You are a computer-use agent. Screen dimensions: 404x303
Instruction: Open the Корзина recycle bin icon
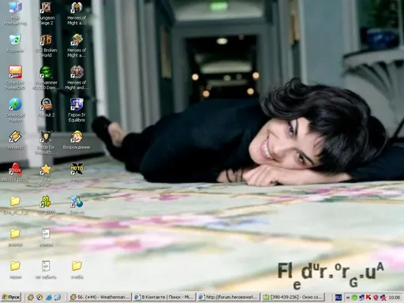click(15, 43)
